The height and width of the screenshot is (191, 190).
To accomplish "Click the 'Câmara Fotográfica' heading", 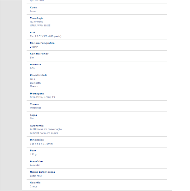I will click(42, 43).
